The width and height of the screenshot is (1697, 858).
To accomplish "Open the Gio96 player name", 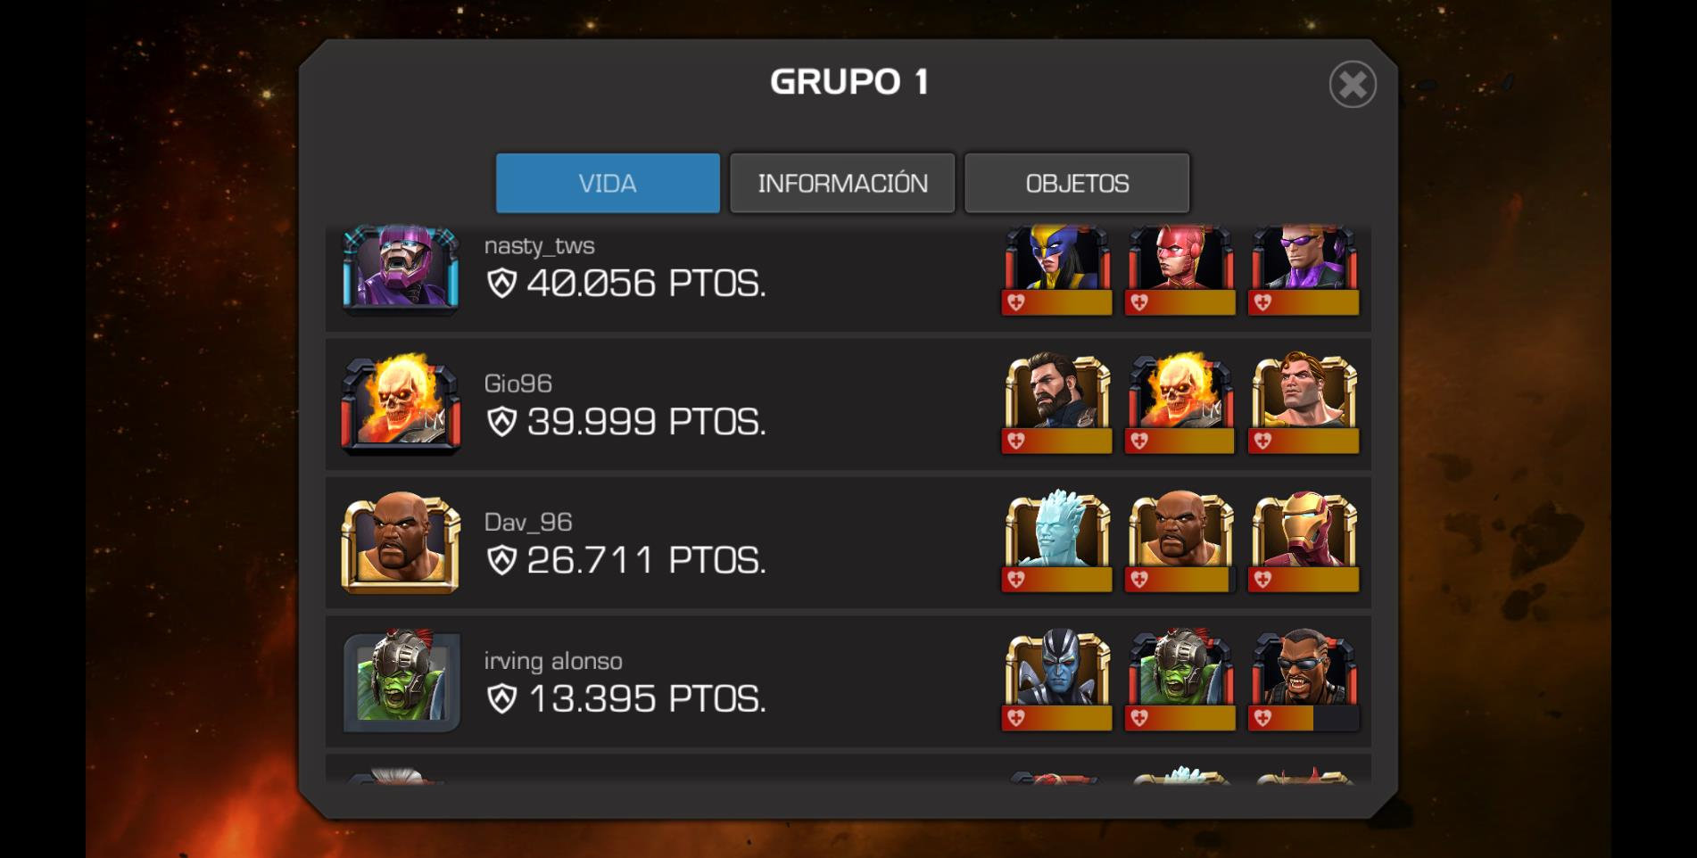I will 518,384.
